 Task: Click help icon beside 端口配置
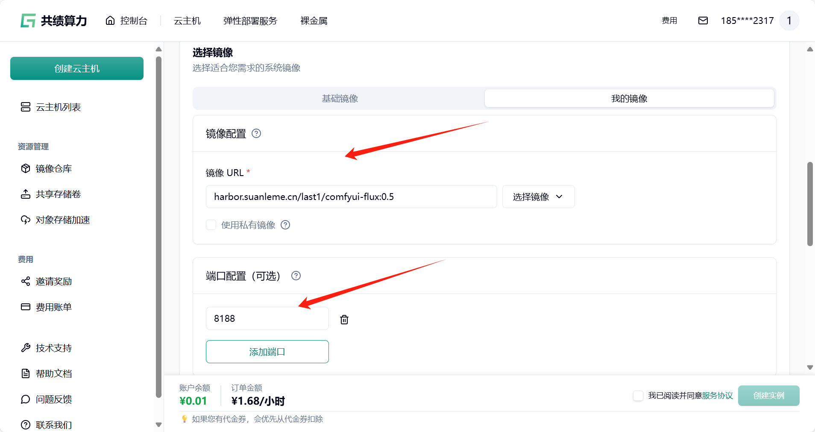296,276
